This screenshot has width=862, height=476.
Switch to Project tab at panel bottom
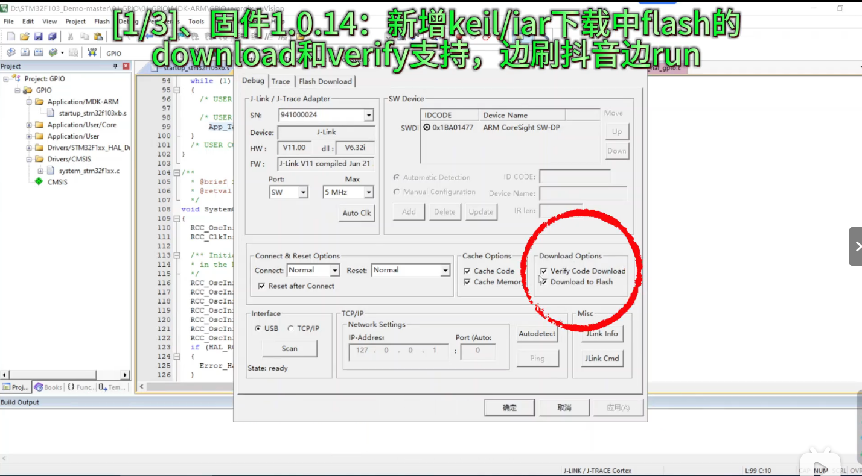tap(16, 387)
